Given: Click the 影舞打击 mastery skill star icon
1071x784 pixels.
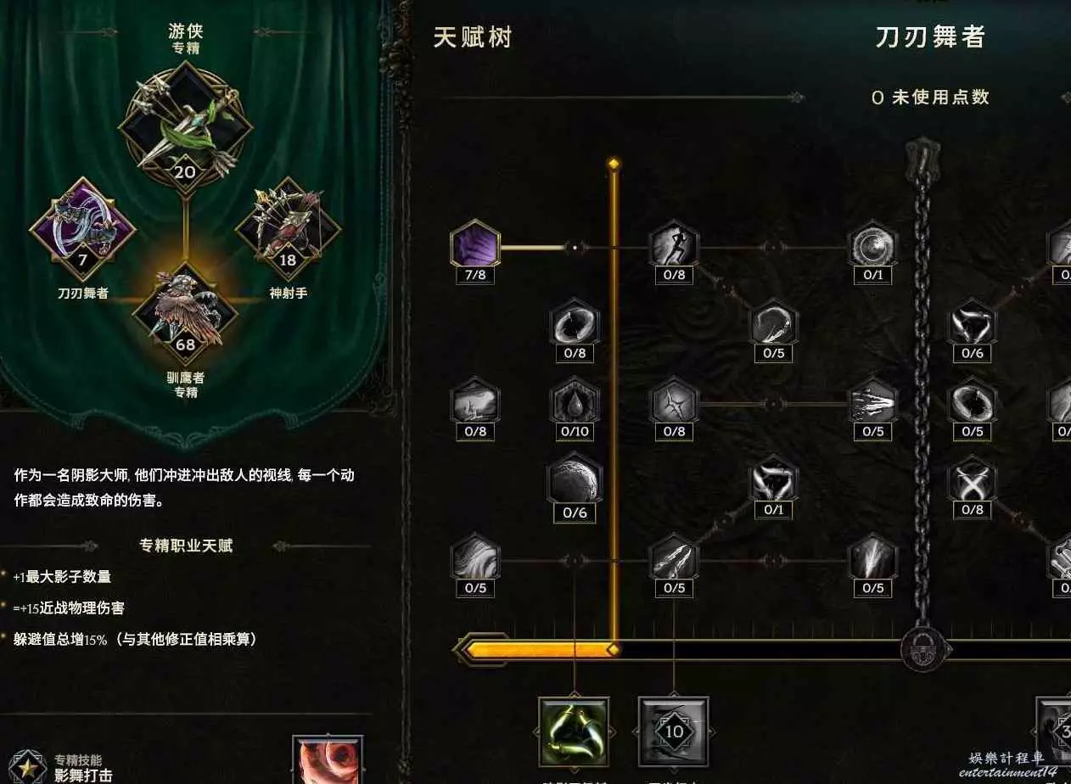Looking at the screenshot, I should pos(28,766).
